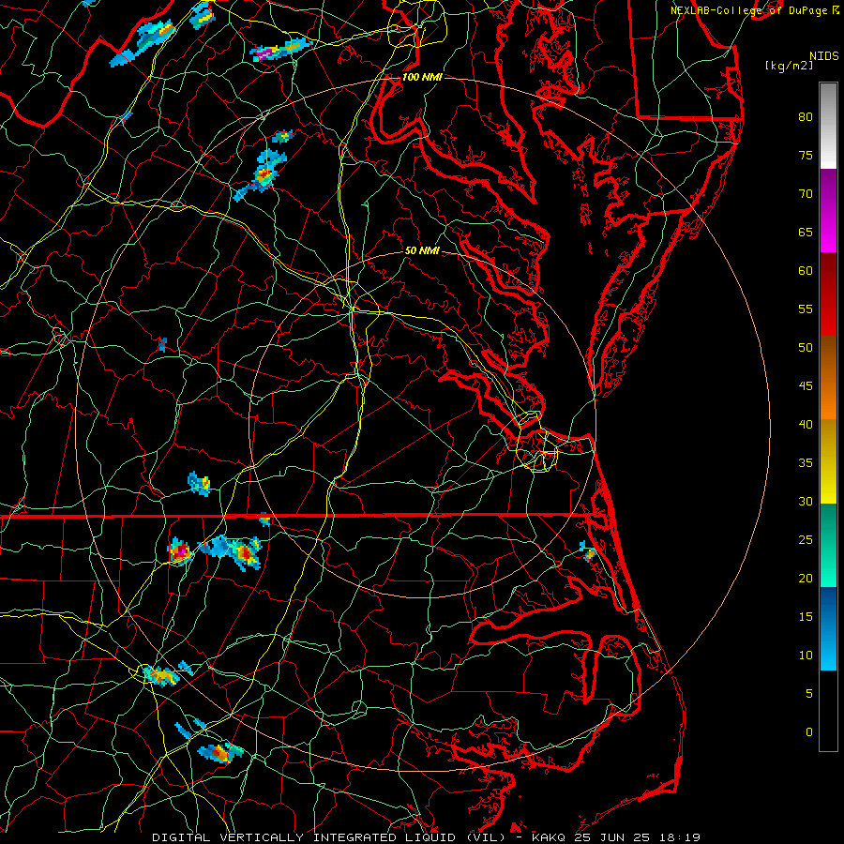844x844 pixels.
Task: Click the 75 value on the VIL scale
Action: click(x=806, y=155)
